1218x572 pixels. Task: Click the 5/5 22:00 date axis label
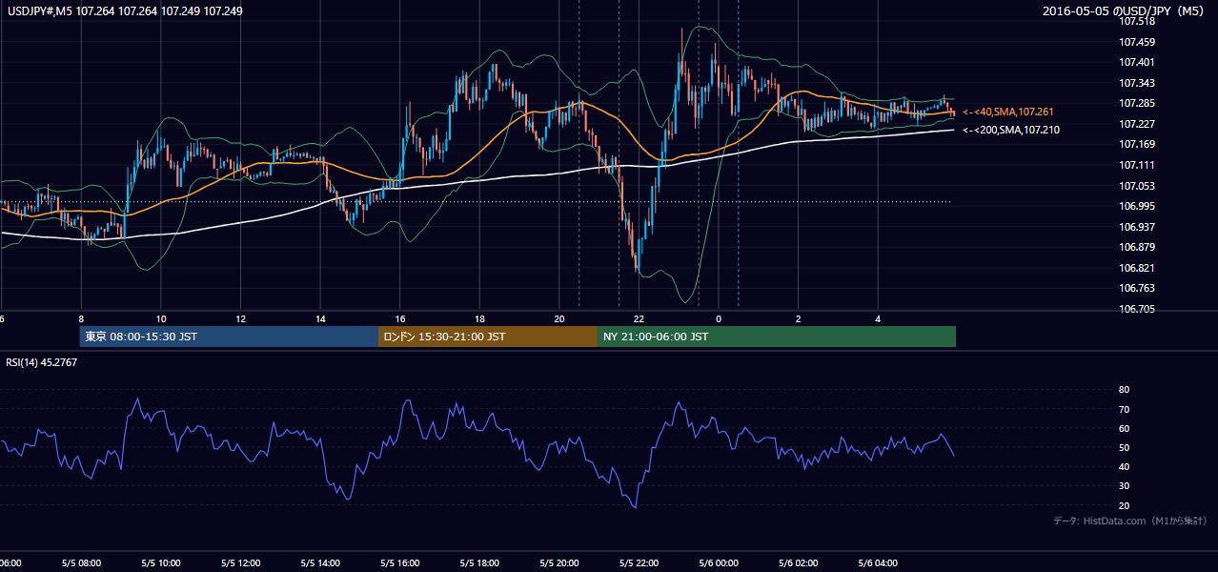point(639,562)
